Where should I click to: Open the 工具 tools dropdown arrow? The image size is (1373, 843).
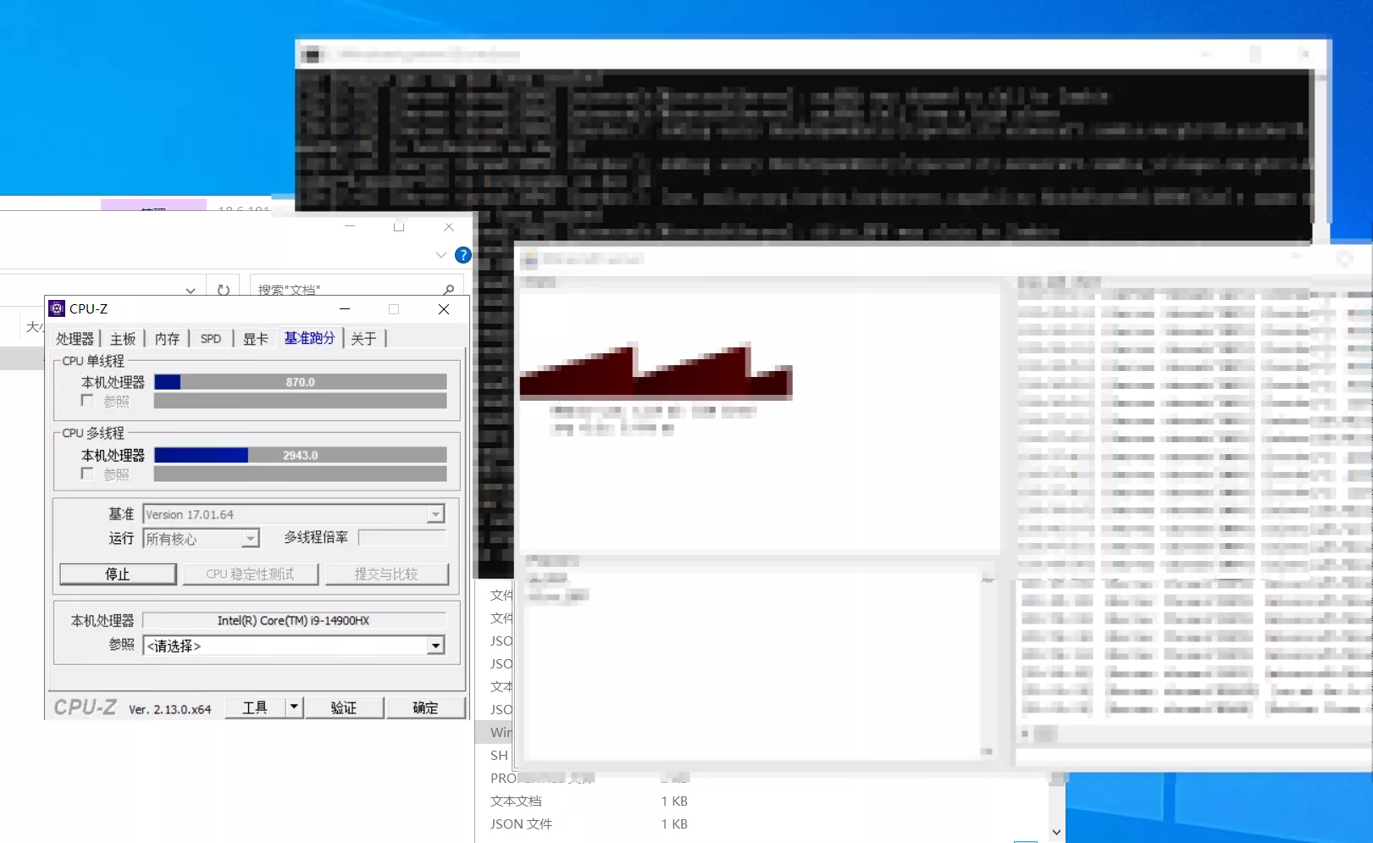pos(294,707)
